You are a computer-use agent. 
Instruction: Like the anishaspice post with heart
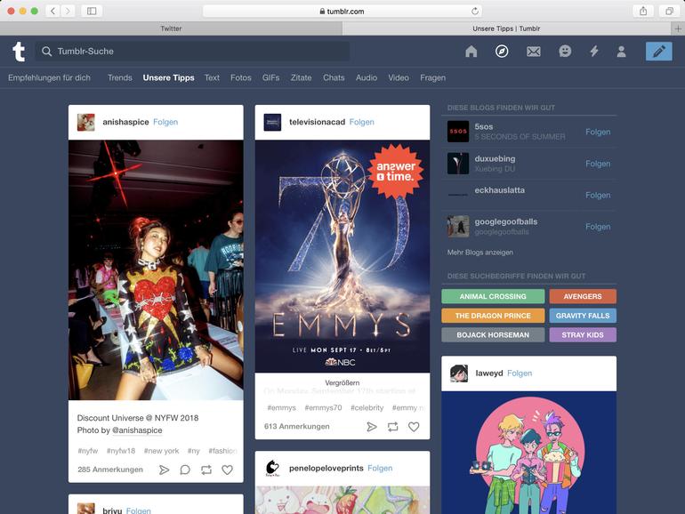tap(227, 470)
